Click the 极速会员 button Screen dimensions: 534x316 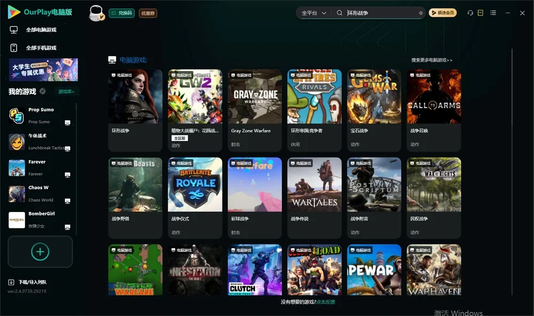[443, 13]
